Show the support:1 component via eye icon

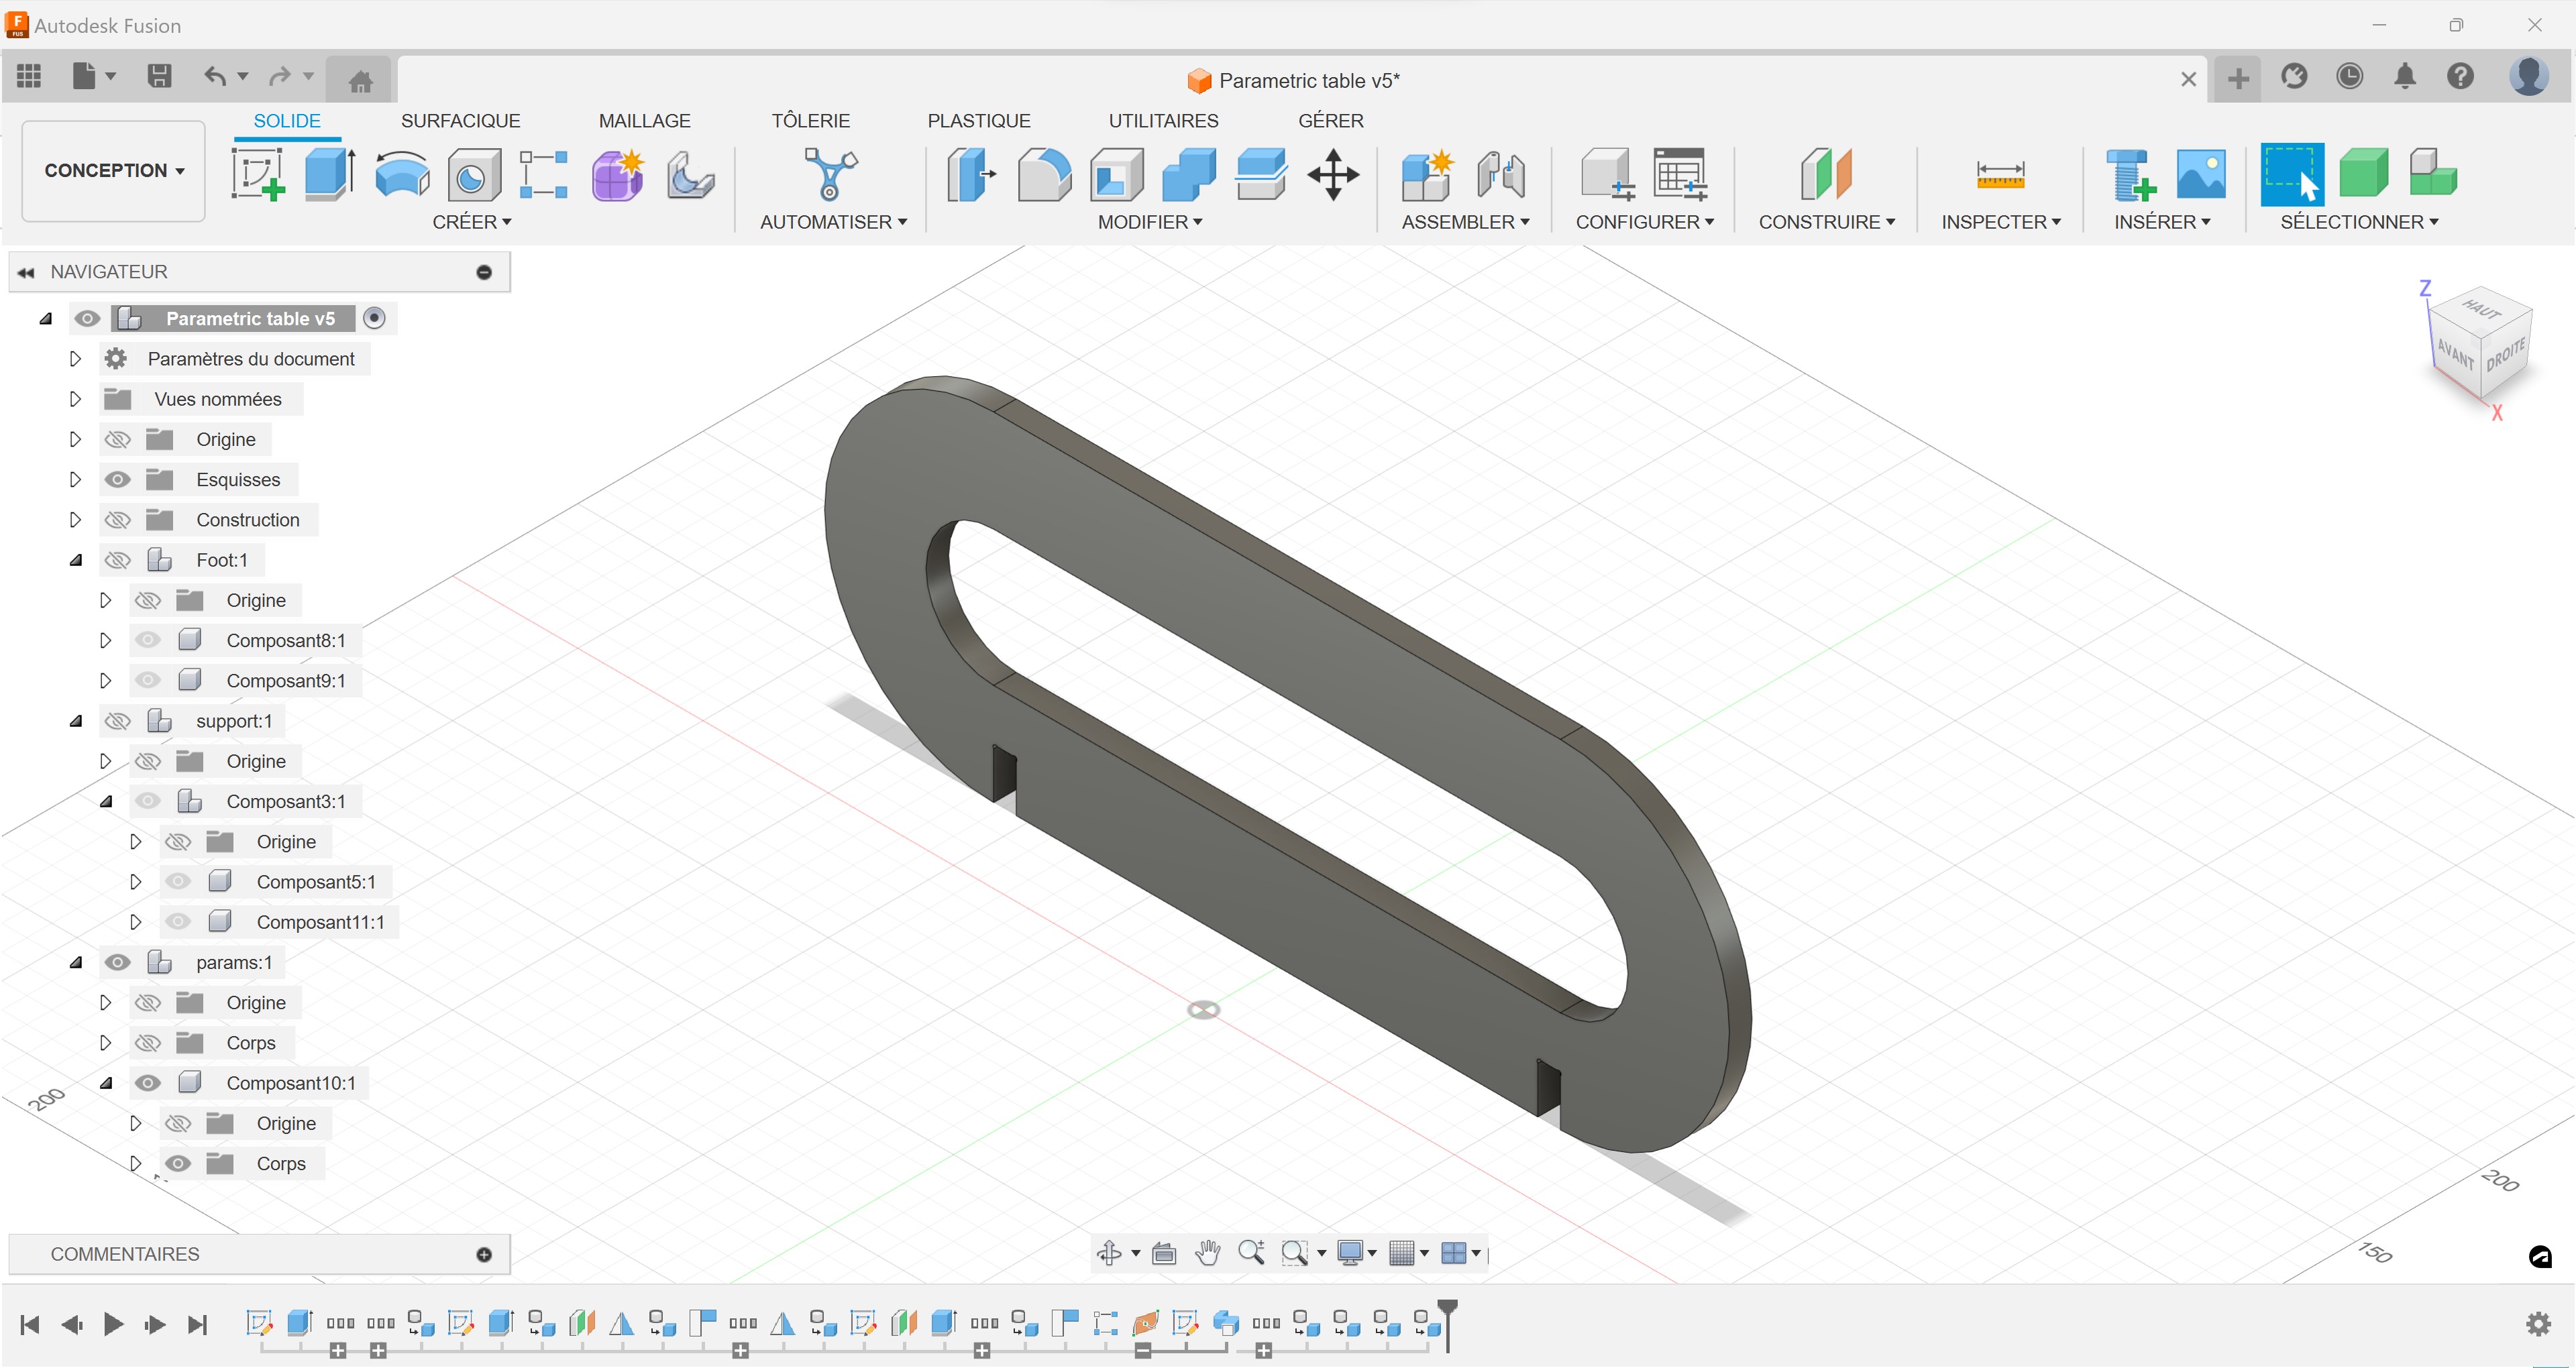tap(117, 721)
